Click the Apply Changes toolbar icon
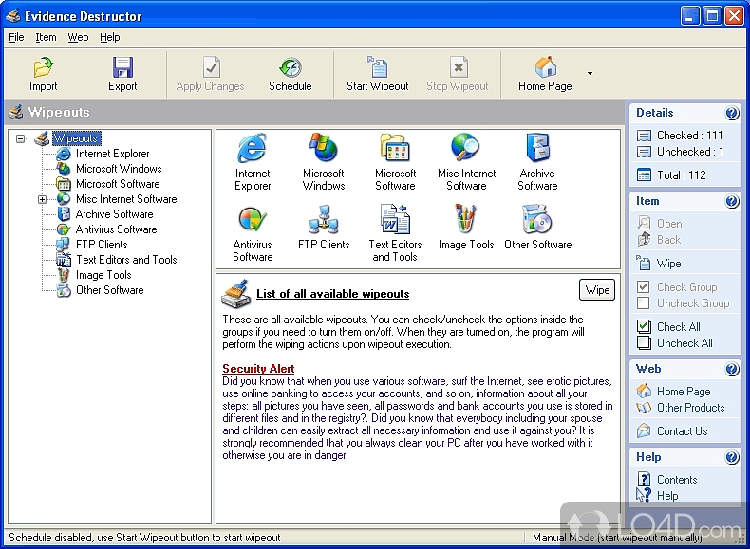Screen dimensions: 750x549 point(211,67)
